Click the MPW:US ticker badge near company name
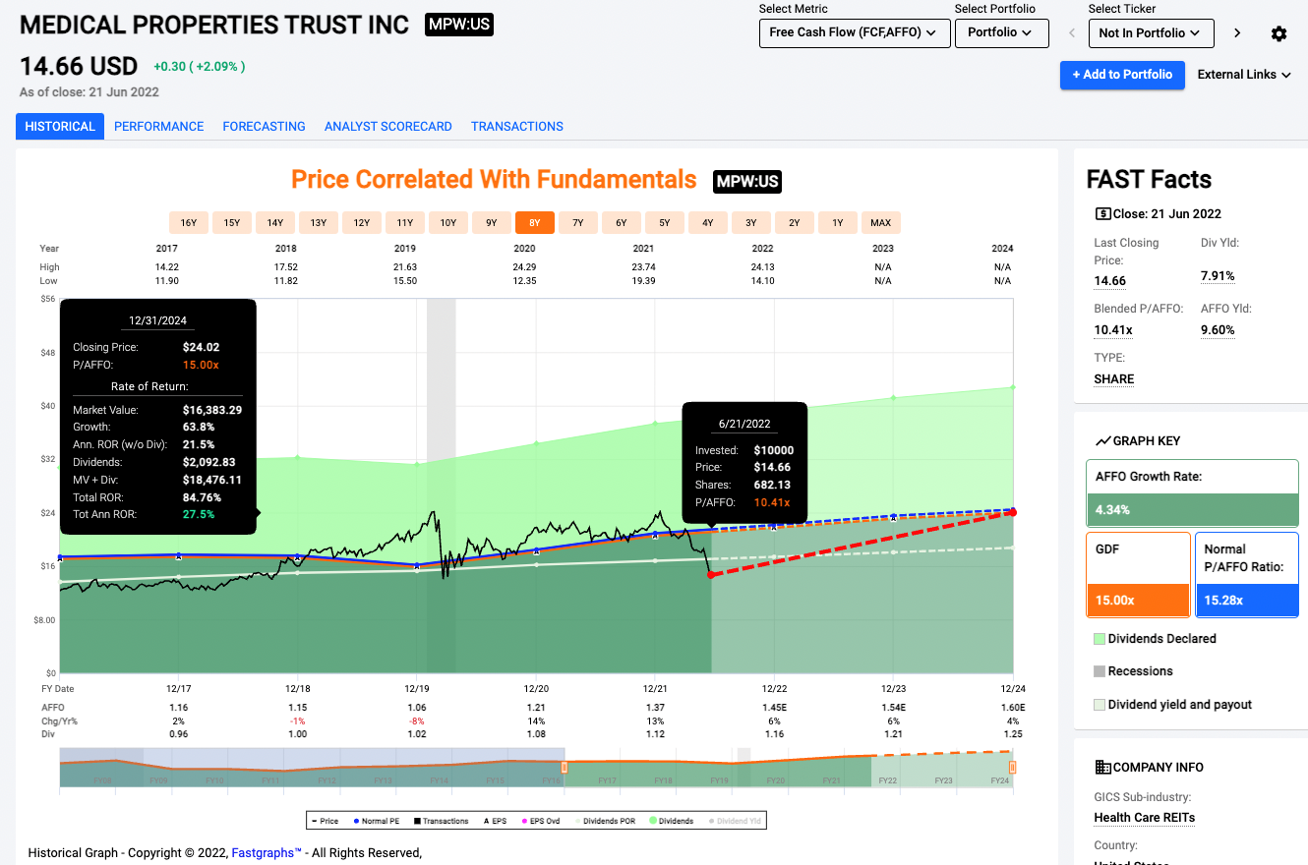 (x=459, y=25)
